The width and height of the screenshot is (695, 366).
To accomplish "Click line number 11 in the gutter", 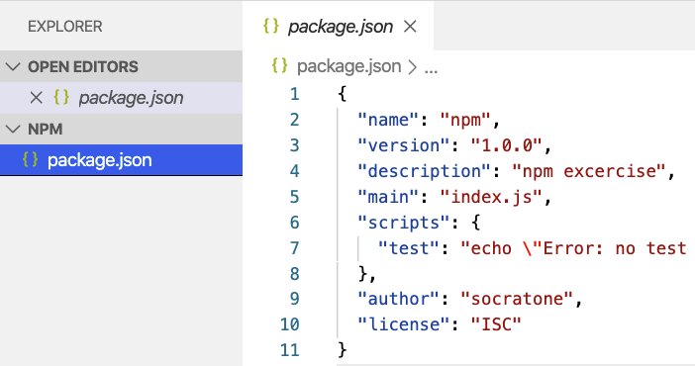I will [290, 350].
